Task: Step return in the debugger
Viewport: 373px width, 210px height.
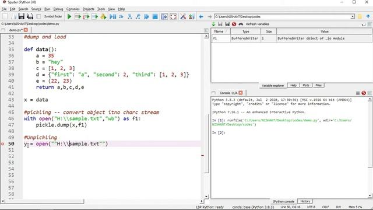Action: tap(138, 16)
